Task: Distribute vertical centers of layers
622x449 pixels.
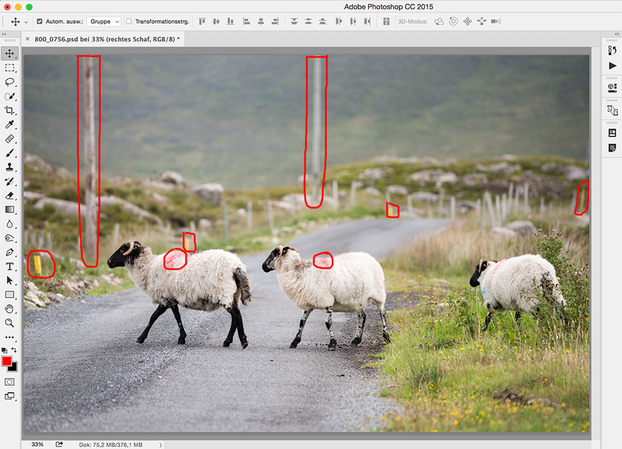Action: (309, 21)
